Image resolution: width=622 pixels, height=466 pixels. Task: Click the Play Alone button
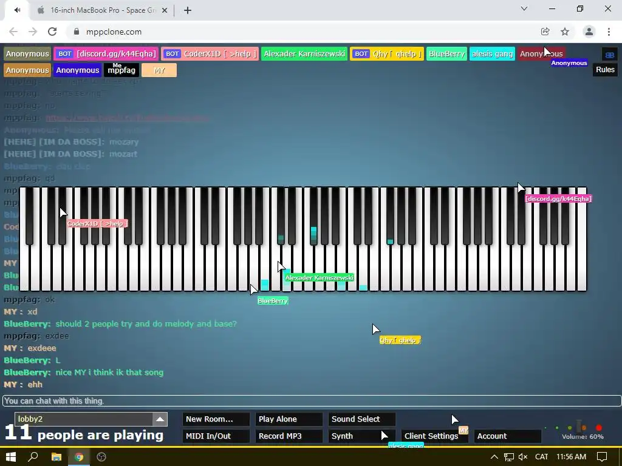point(289,419)
